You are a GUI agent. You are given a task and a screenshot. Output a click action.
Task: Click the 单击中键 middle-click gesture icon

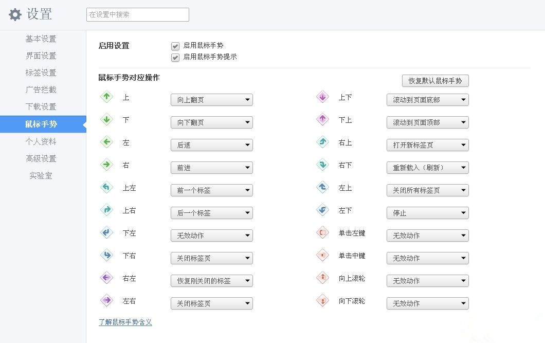322,256
